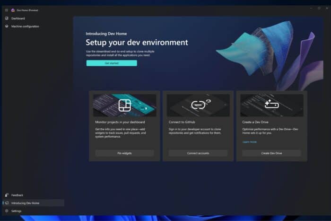This screenshot has height=221, width=331.
Task: Click the Get started button
Action: [112, 63]
